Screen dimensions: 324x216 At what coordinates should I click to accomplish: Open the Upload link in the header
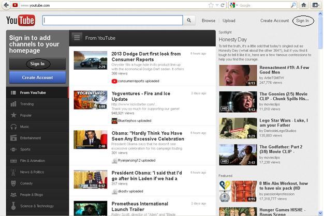click(229, 21)
